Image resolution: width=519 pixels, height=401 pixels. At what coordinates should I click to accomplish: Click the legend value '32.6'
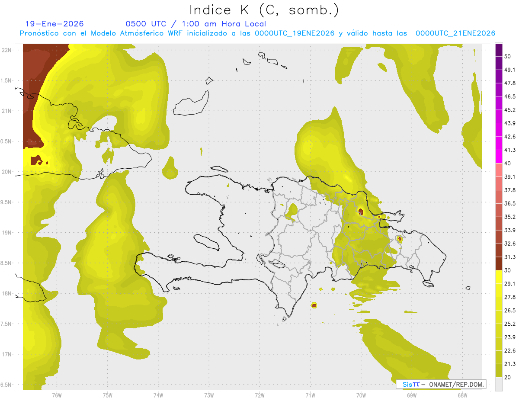coord(510,244)
